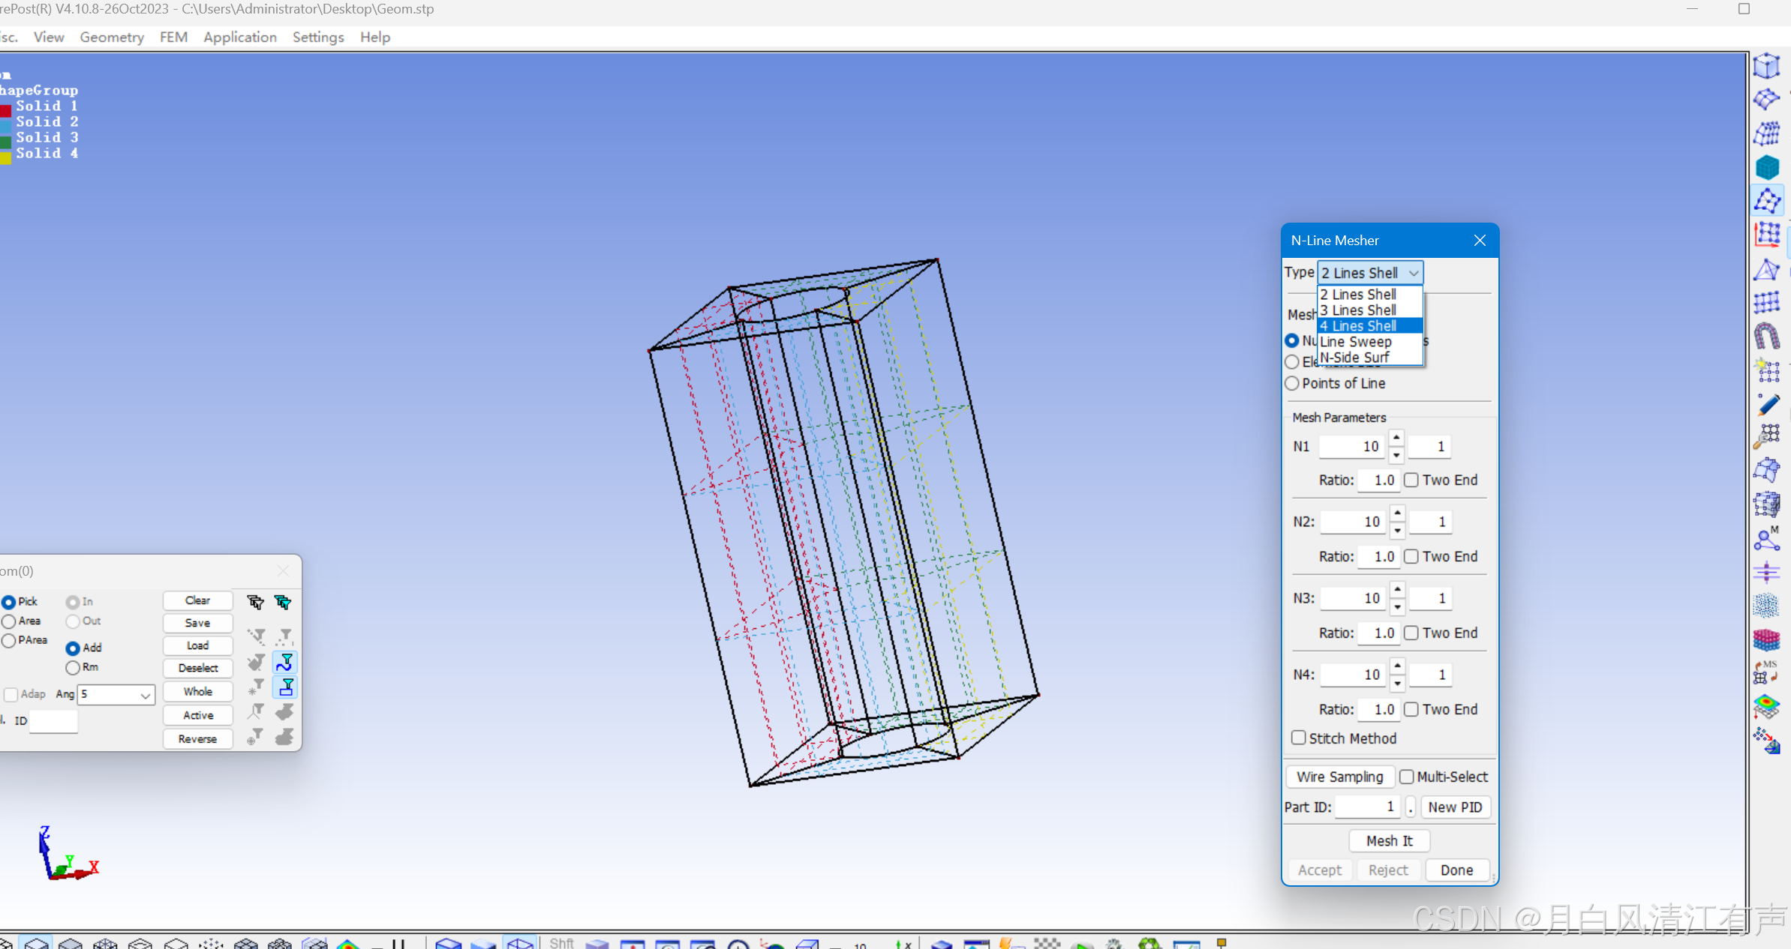This screenshot has height=949, width=1791.
Task: Click the solid teal cube mesh icon
Action: (1767, 167)
